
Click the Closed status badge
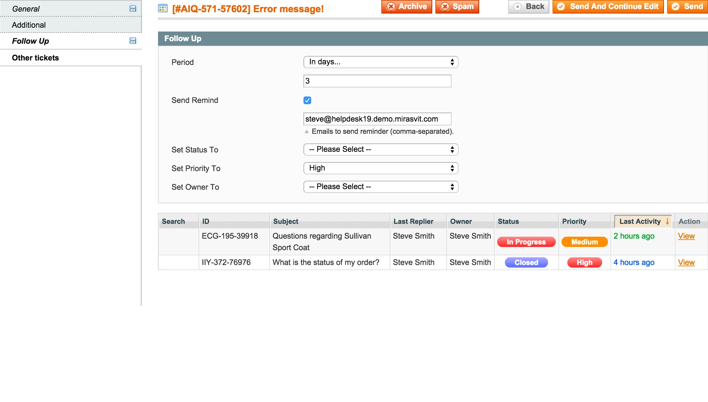point(526,262)
